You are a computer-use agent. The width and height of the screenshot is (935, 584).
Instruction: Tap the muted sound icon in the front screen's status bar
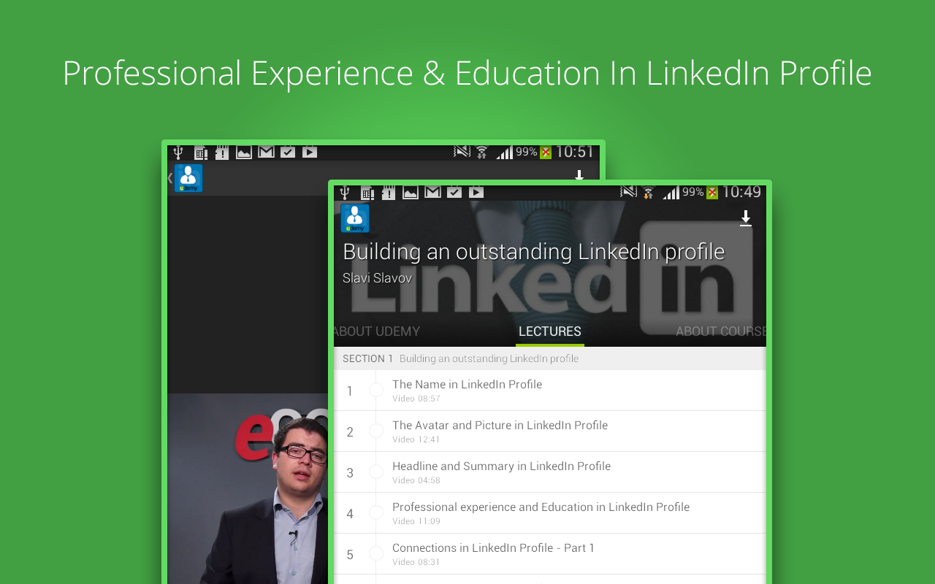(628, 191)
